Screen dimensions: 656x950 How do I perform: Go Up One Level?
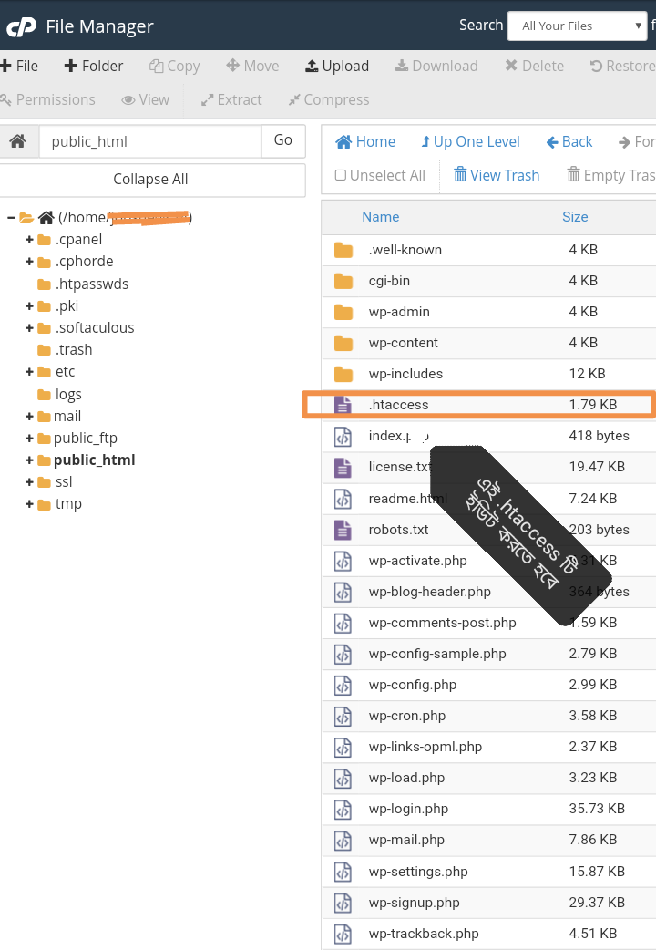click(x=470, y=141)
